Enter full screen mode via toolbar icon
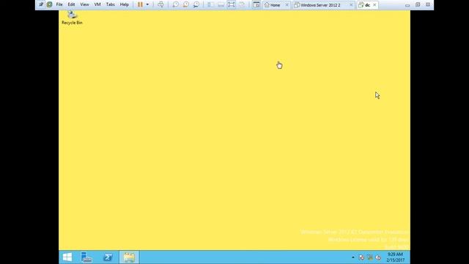469x264 pixels. point(232,4)
